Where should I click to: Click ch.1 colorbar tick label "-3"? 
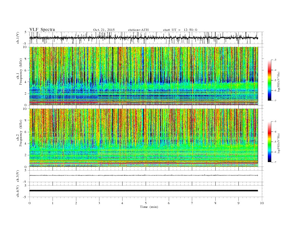(275, 60)
